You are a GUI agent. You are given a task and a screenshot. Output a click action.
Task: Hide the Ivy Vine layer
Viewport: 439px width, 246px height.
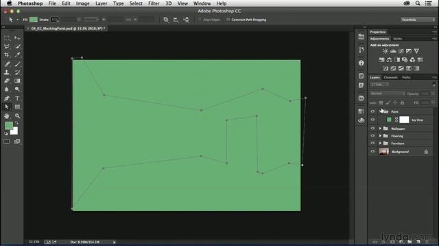coord(372,120)
